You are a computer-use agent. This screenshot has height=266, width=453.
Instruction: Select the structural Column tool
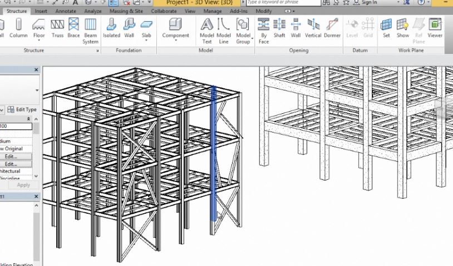click(18, 28)
